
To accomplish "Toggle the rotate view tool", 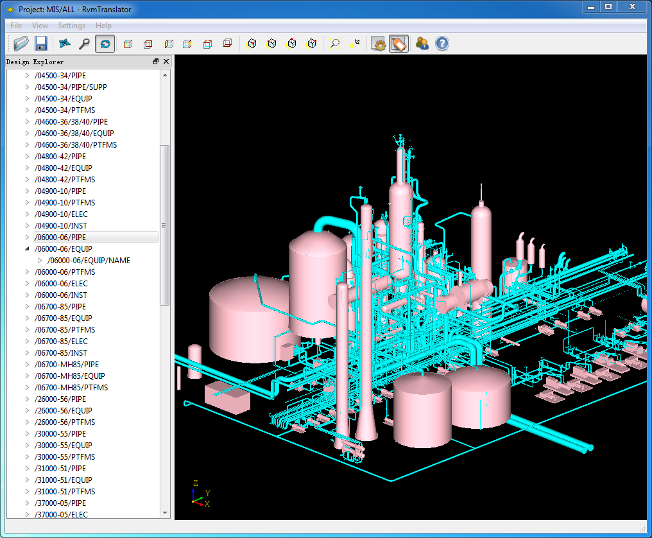I will point(105,44).
